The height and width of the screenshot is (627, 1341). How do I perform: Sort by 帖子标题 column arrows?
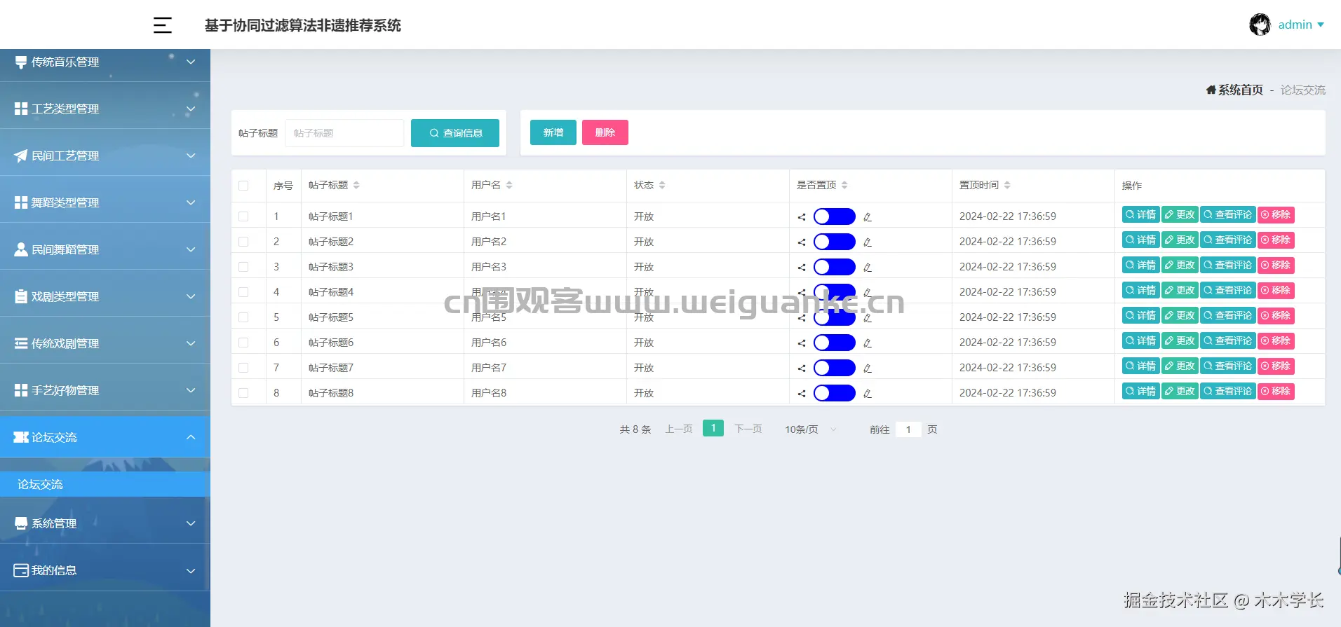point(356,185)
